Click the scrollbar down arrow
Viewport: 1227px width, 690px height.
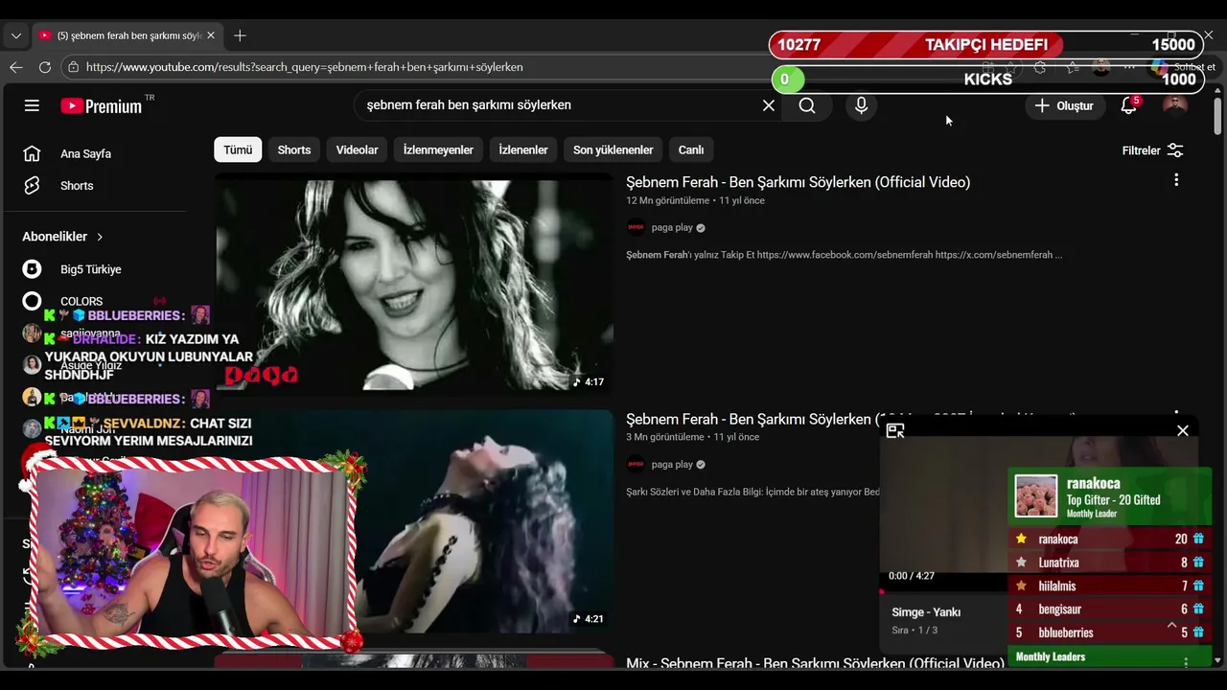click(x=1217, y=660)
